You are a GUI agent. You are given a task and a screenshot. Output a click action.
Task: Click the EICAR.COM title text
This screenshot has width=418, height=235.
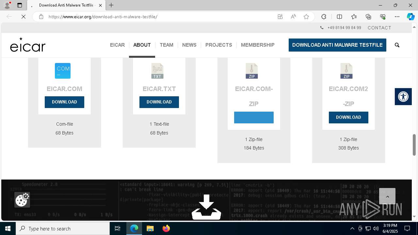[64, 89]
